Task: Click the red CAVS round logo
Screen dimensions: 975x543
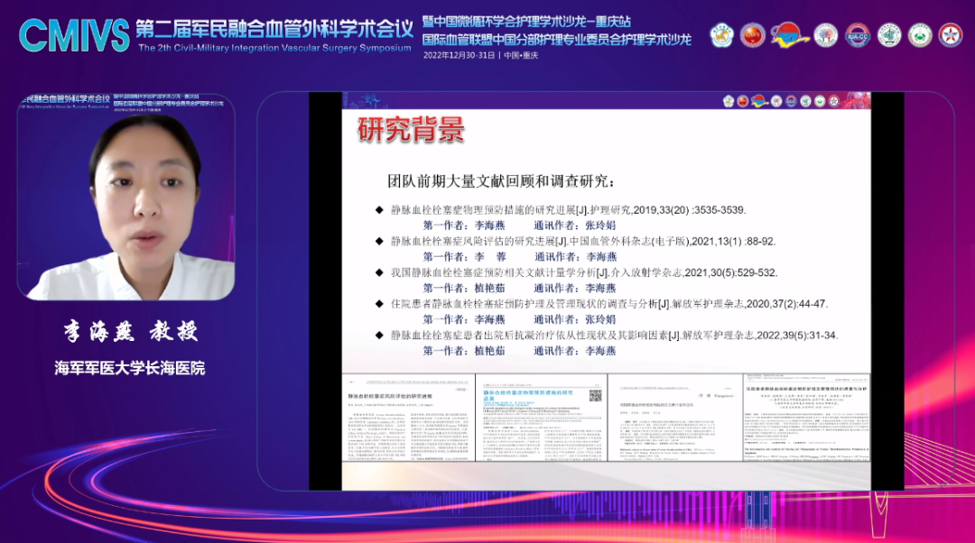Action: click(752, 36)
